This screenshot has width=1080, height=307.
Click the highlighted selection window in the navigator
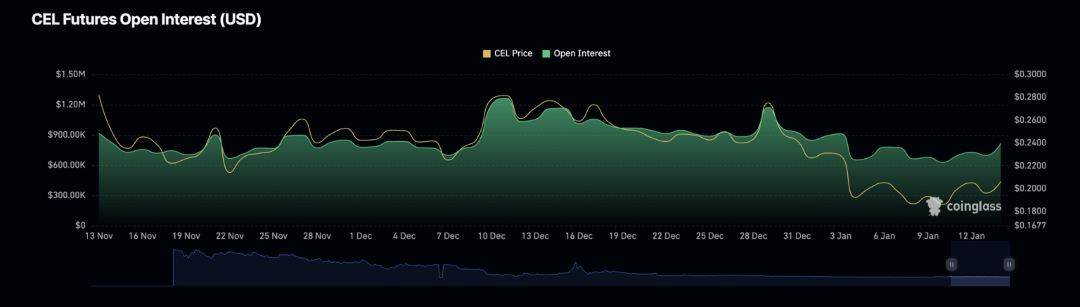point(979,274)
